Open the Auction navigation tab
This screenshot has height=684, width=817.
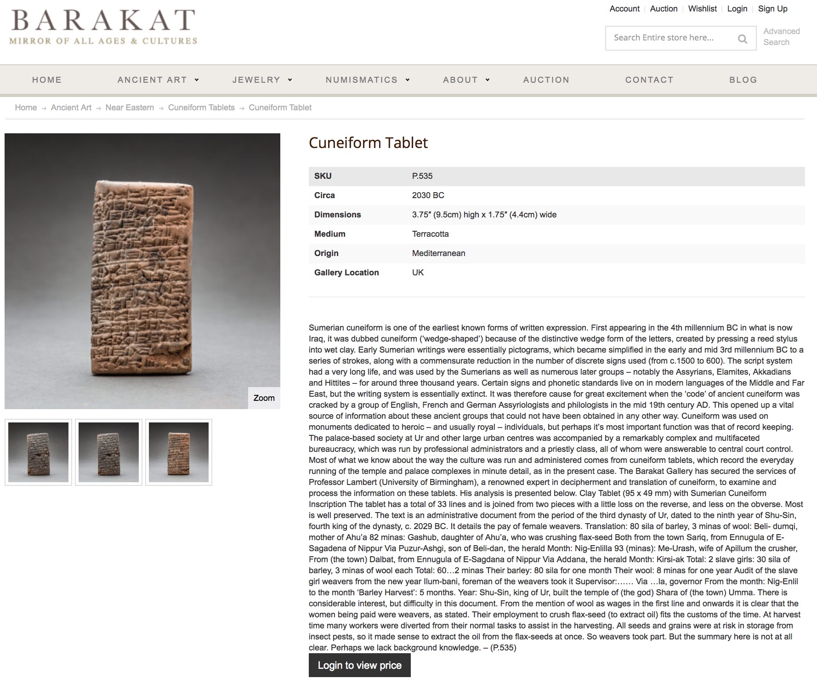click(x=546, y=80)
